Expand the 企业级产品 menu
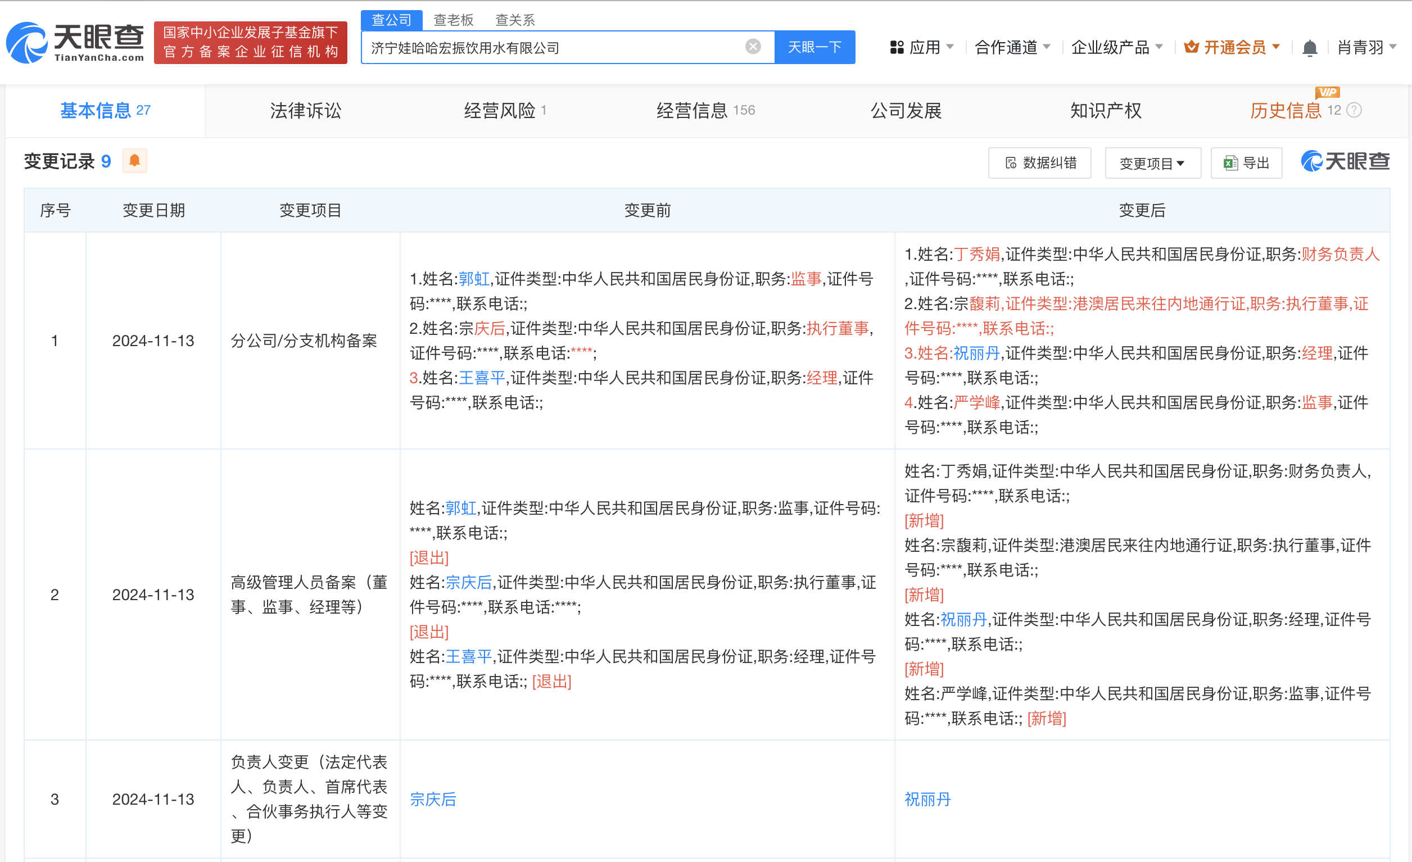This screenshot has height=862, width=1412. [1116, 47]
